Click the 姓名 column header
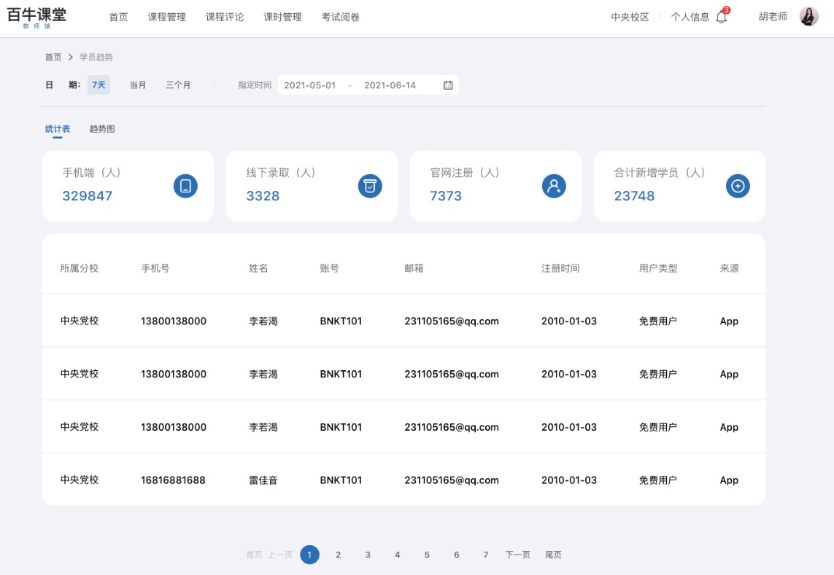This screenshot has width=834, height=575. pos(258,268)
